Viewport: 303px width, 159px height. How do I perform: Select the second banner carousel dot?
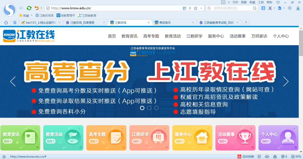tap(149, 108)
